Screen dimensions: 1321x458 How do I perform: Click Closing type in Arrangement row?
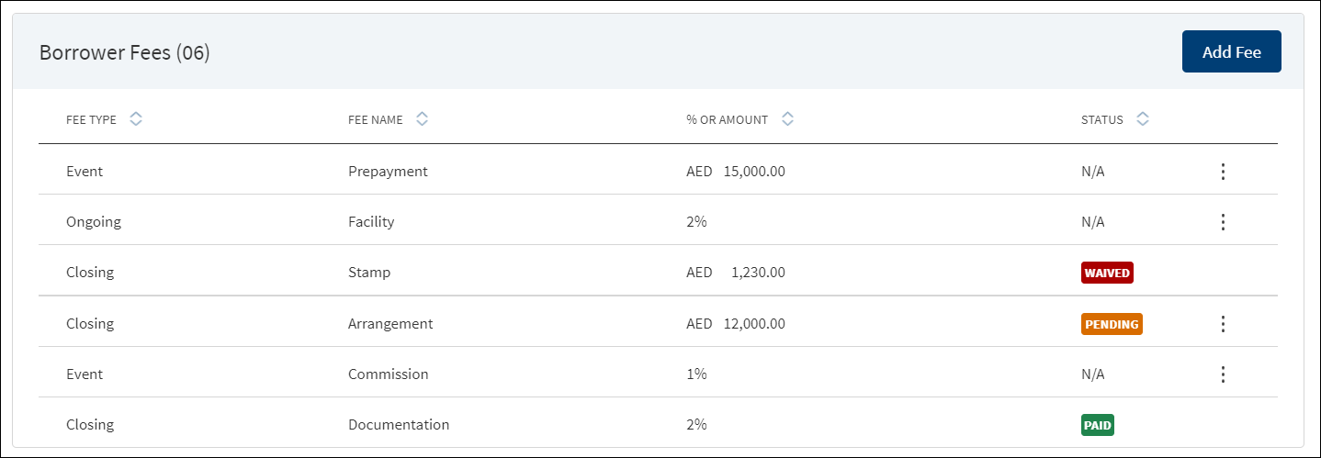click(90, 324)
